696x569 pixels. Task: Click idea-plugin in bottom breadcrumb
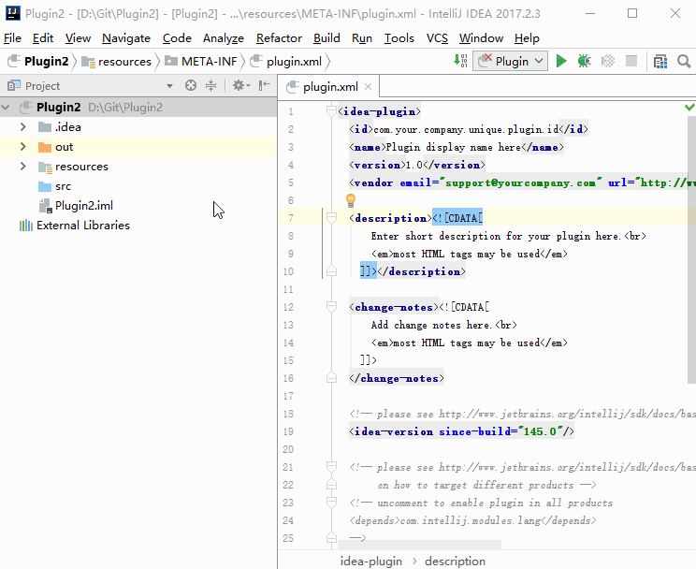tap(371, 561)
